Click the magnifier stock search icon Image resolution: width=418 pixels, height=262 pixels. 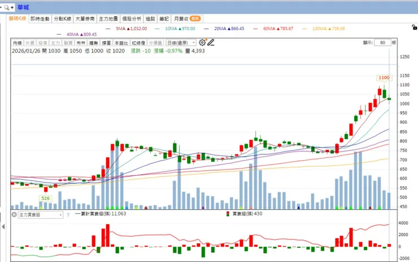point(7,7)
